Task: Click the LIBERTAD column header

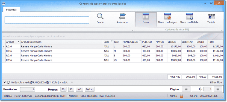Action: 189,42
